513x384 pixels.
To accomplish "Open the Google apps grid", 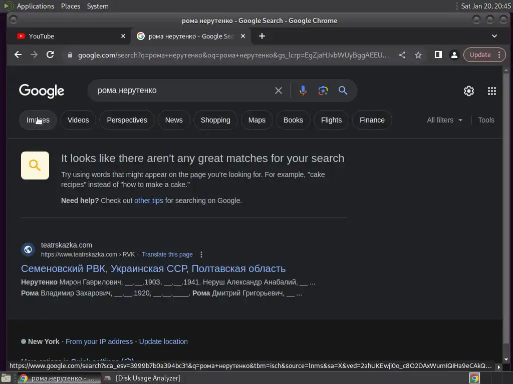I will pos(492,91).
